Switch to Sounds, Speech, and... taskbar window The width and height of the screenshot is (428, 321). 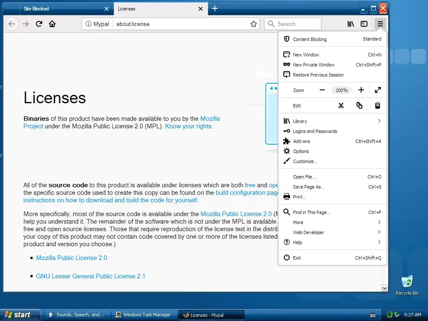pyautogui.click(x=77, y=315)
